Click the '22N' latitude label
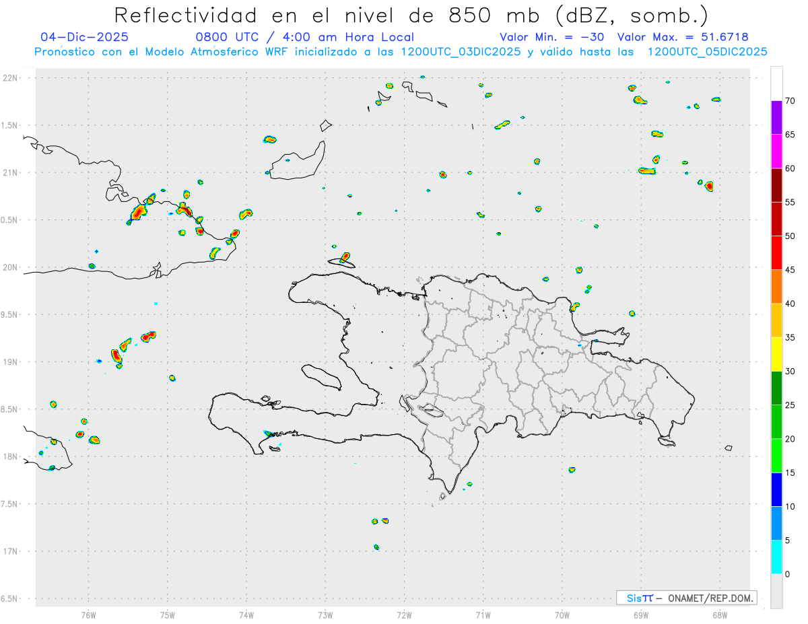 (11, 78)
